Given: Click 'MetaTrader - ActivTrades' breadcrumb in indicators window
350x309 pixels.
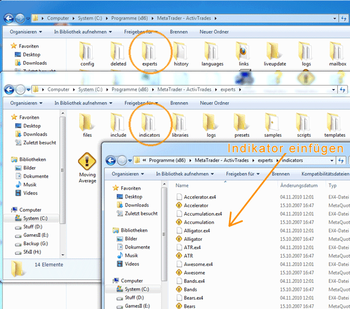Looking at the screenshot, I should [x=222, y=160].
